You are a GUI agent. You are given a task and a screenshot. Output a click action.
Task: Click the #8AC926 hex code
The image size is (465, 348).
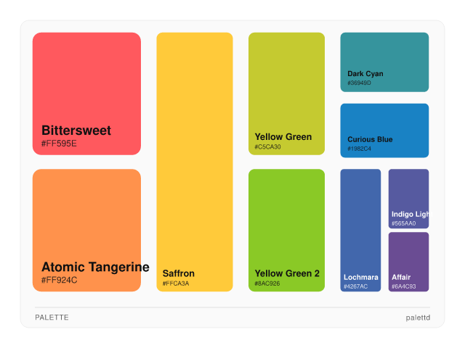click(267, 283)
